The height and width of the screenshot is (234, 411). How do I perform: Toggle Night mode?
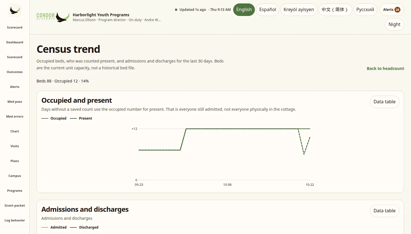click(x=394, y=25)
